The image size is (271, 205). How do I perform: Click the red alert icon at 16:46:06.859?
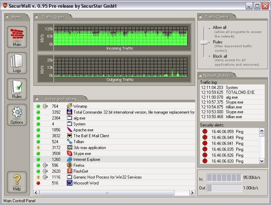pos(205,131)
